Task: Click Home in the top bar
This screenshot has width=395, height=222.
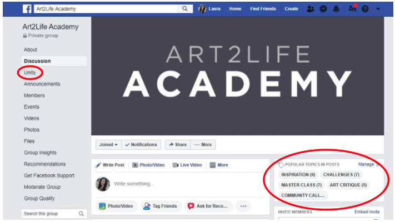Action: 235,9
